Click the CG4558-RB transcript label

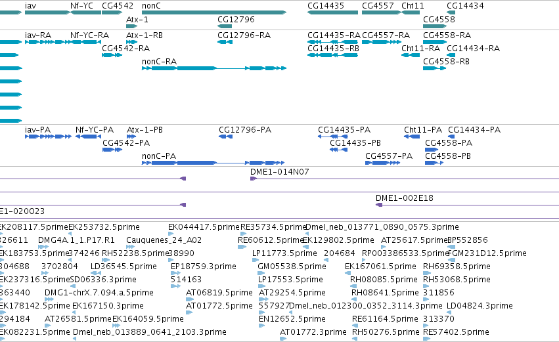(446, 62)
